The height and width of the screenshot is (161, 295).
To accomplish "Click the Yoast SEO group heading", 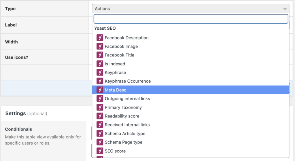I will point(105,28).
